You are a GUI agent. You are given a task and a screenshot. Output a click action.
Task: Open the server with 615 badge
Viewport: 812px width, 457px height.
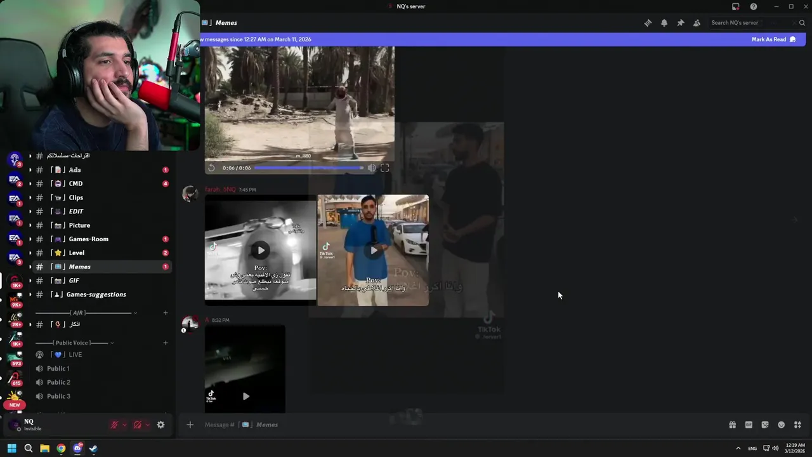[15, 378]
